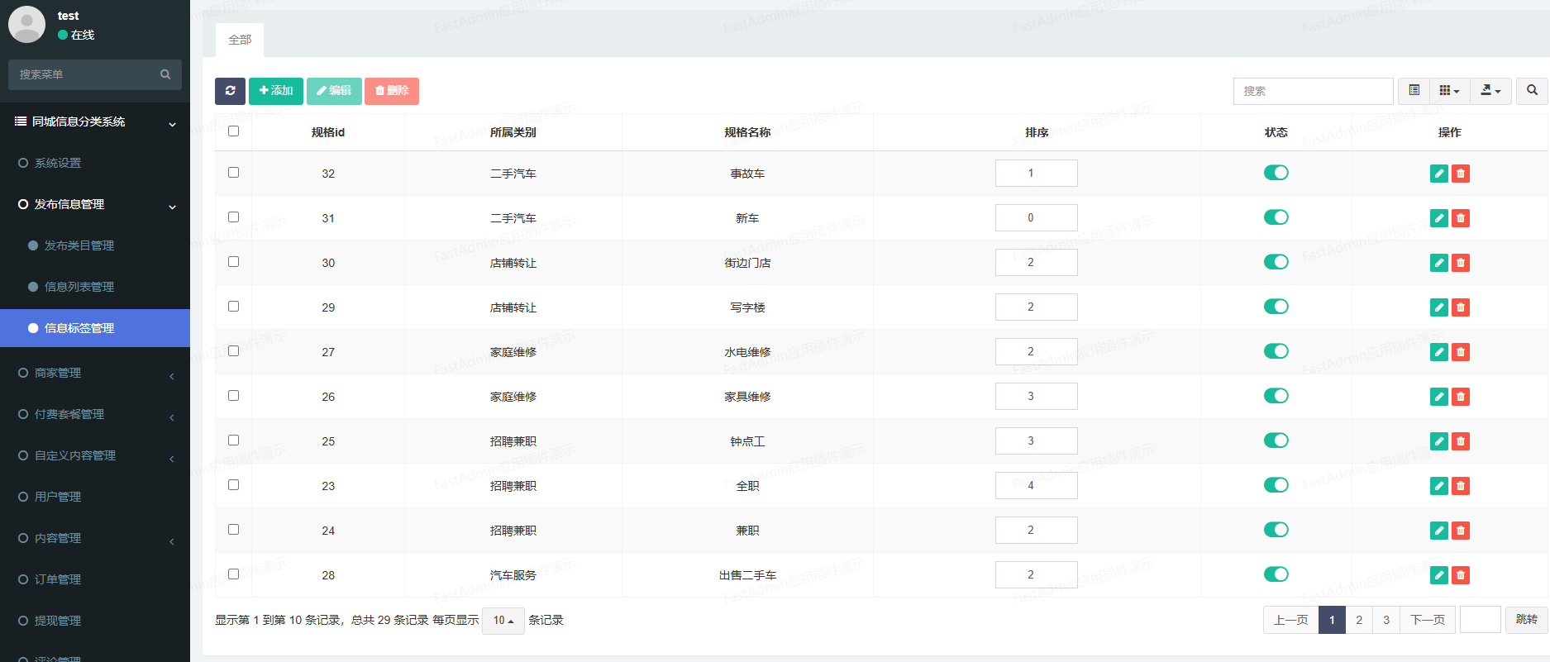Screen dimensions: 1550x662
Task: Open the 信息列表管理 sidebar menu item
Action: pos(79,287)
